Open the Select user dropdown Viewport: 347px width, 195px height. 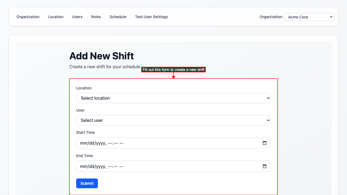coord(173,120)
